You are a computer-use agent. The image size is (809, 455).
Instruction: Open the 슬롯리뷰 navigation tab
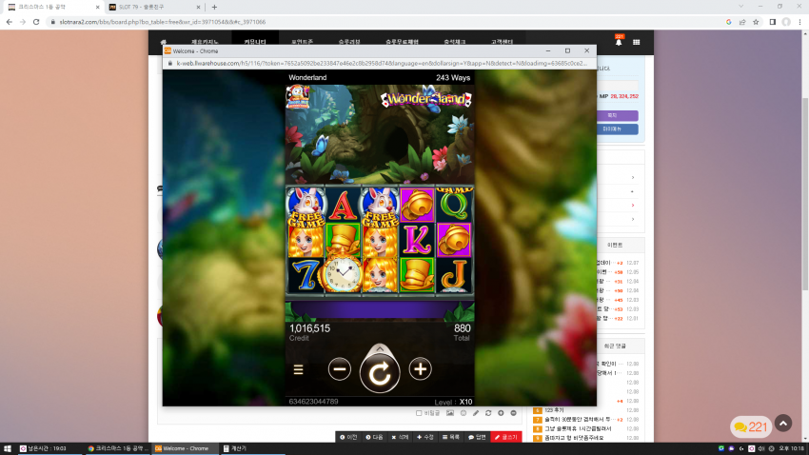point(349,42)
